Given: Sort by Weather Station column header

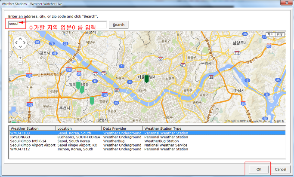Looking at the screenshot, I should 32,128.
